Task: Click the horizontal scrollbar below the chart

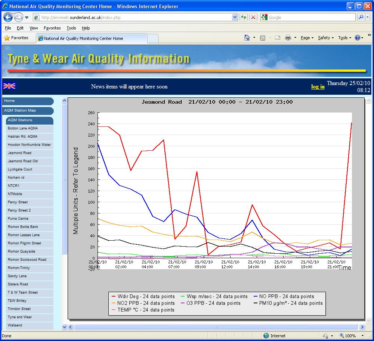Action: pos(217,326)
